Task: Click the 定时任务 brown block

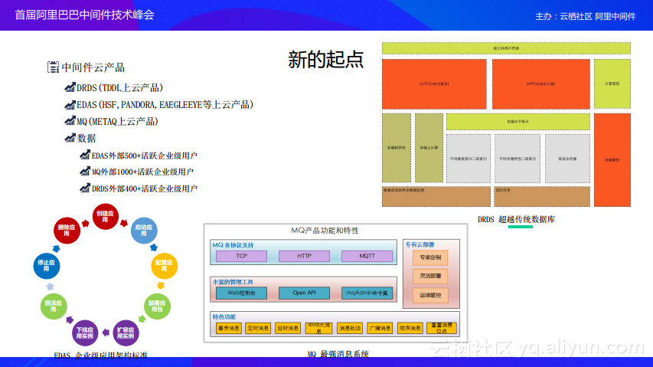Action: 542,197
